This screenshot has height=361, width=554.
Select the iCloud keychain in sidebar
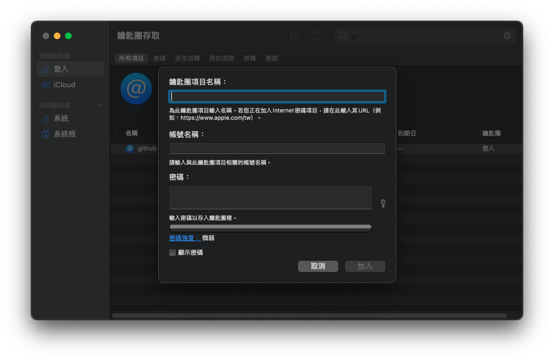(71, 85)
